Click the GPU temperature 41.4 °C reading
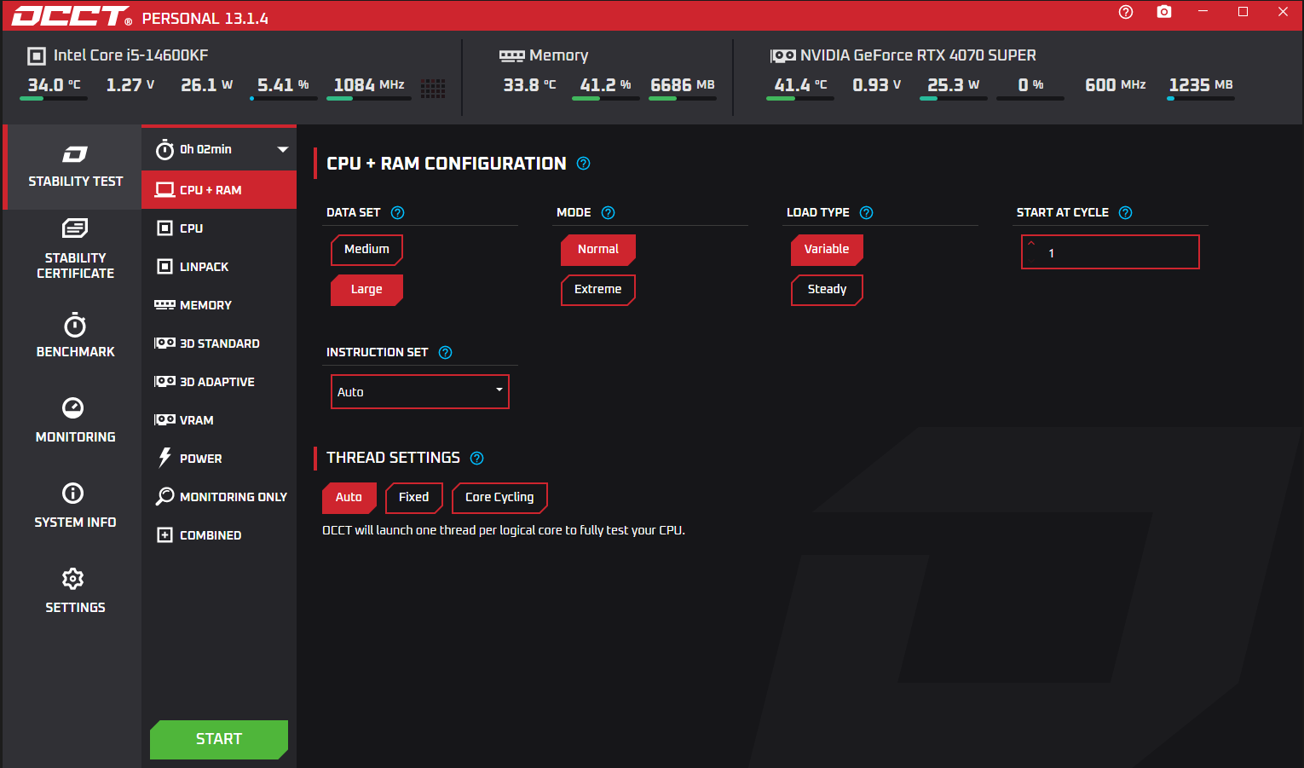1304x768 pixels. click(800, 85)
